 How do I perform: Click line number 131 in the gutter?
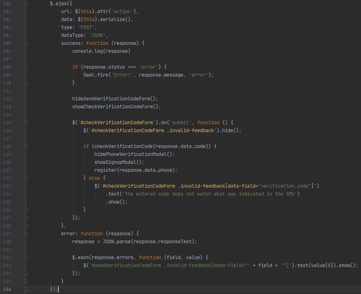(7, 250)
